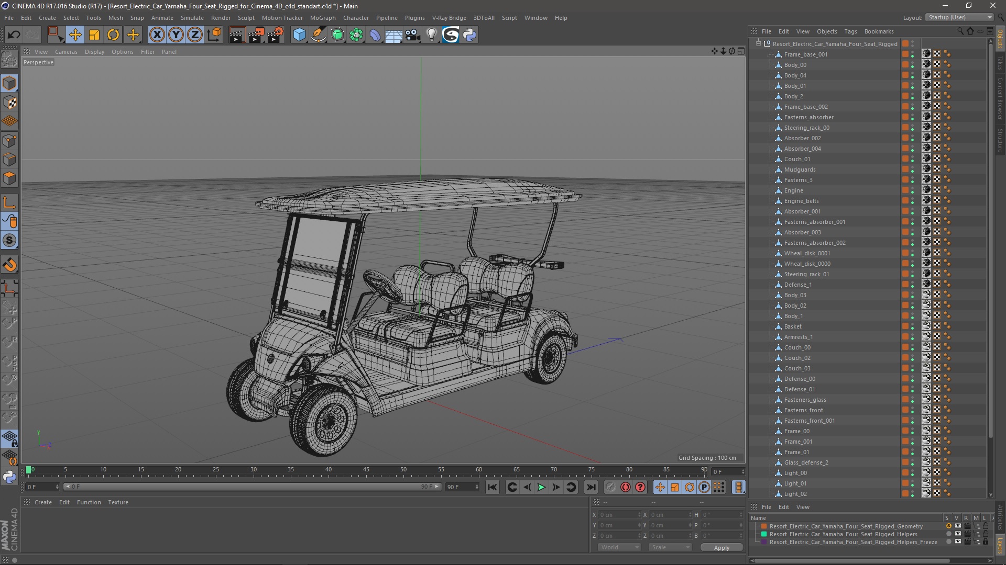This screenshot has width=1006, height=565.
Task: Open the Scale mode dropdown
Action: pyautogui.click(x=670, y=547)
